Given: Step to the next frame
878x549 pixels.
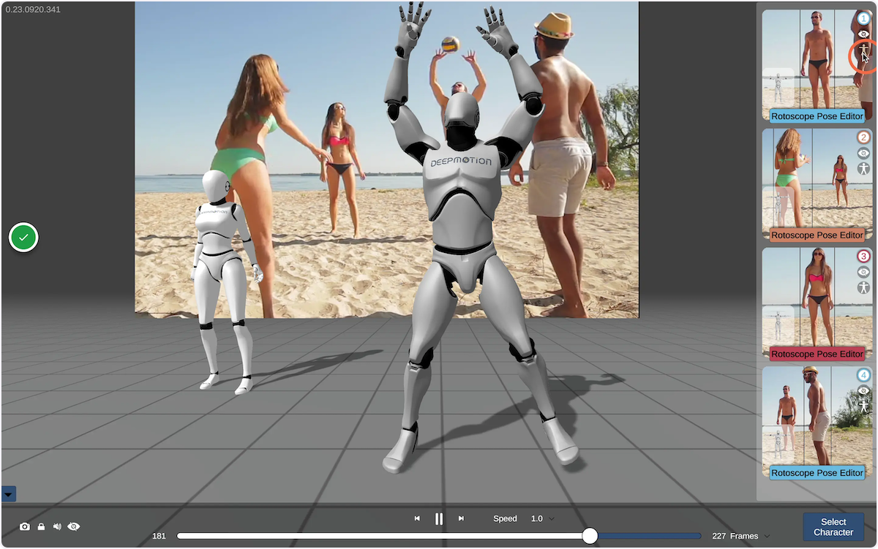Looking at the screenshot, I should point(461,518).
